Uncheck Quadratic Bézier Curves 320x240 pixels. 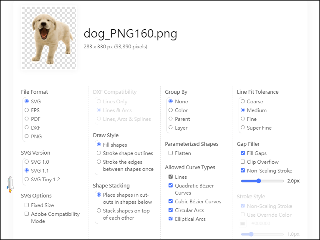(171, 185)
